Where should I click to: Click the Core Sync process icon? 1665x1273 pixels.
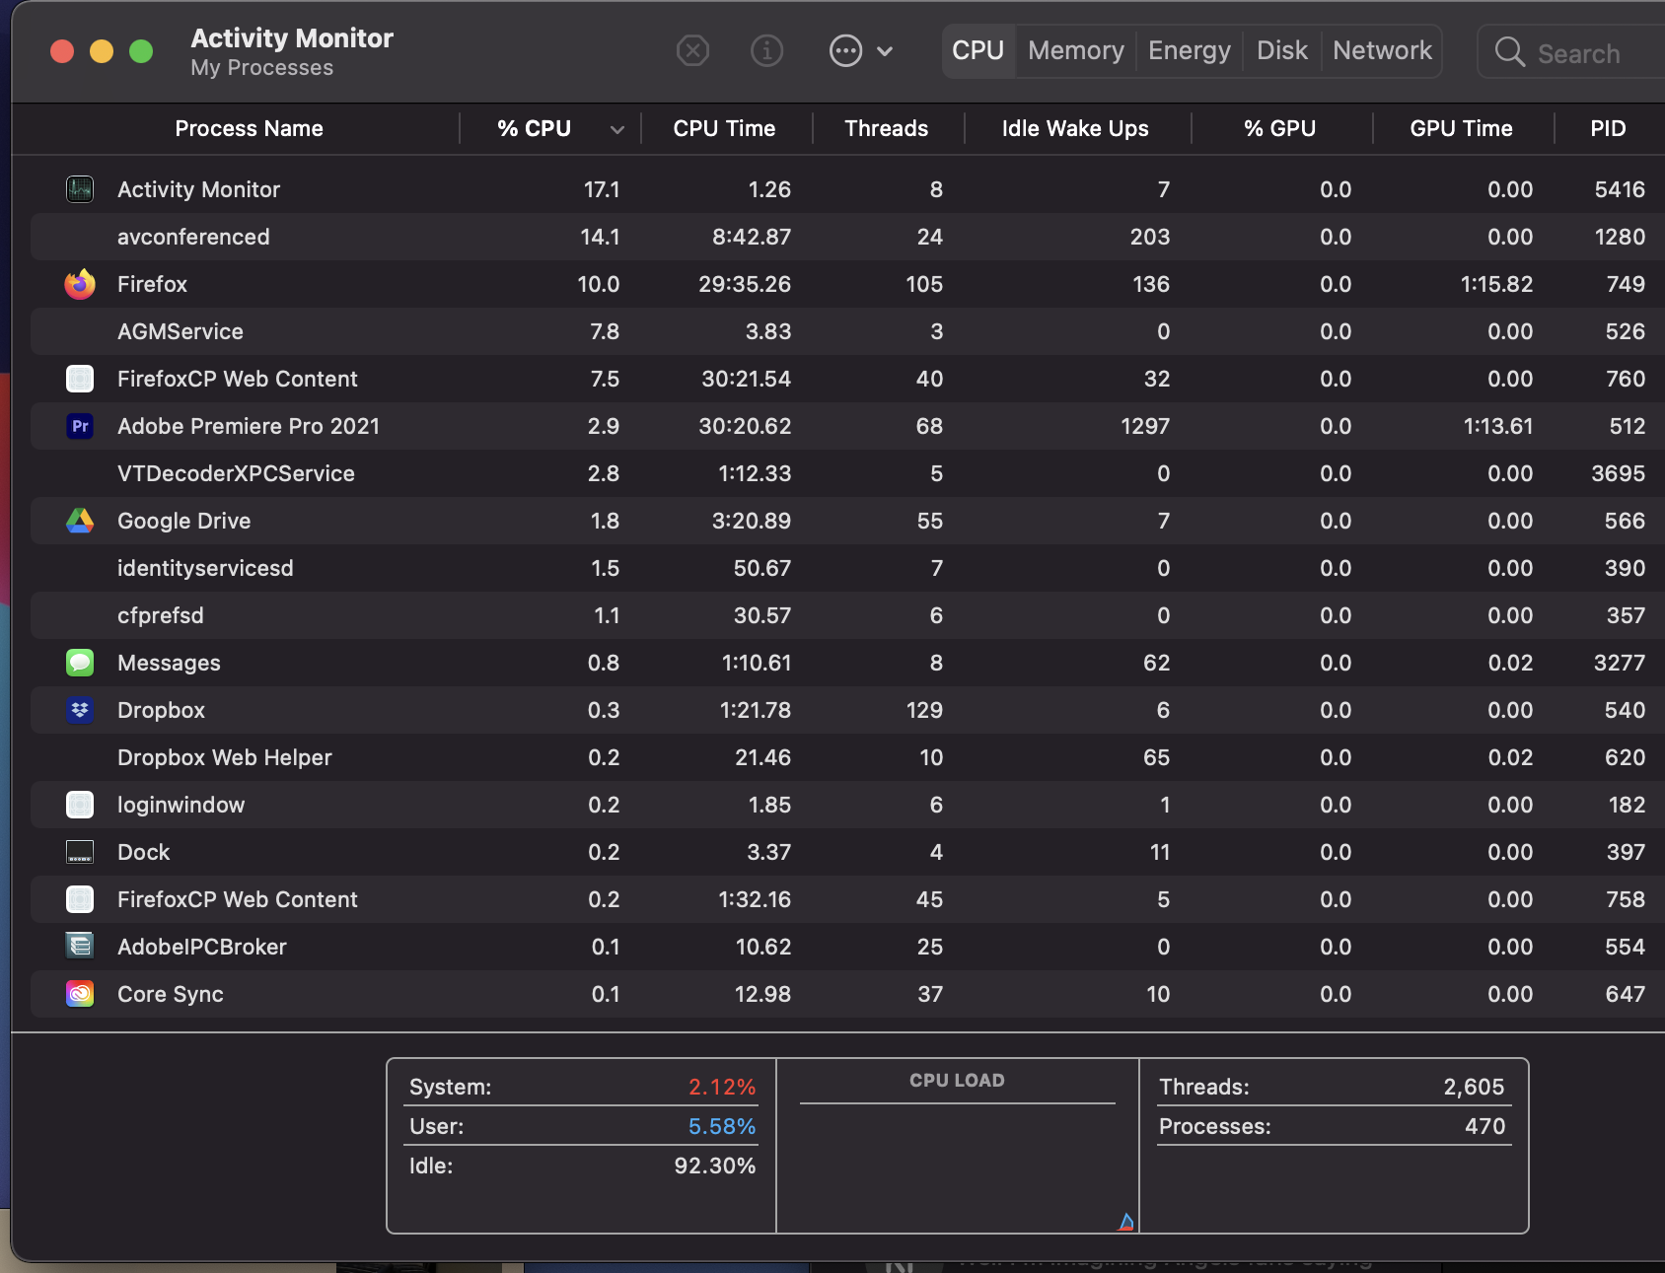(x=80, y=994)
